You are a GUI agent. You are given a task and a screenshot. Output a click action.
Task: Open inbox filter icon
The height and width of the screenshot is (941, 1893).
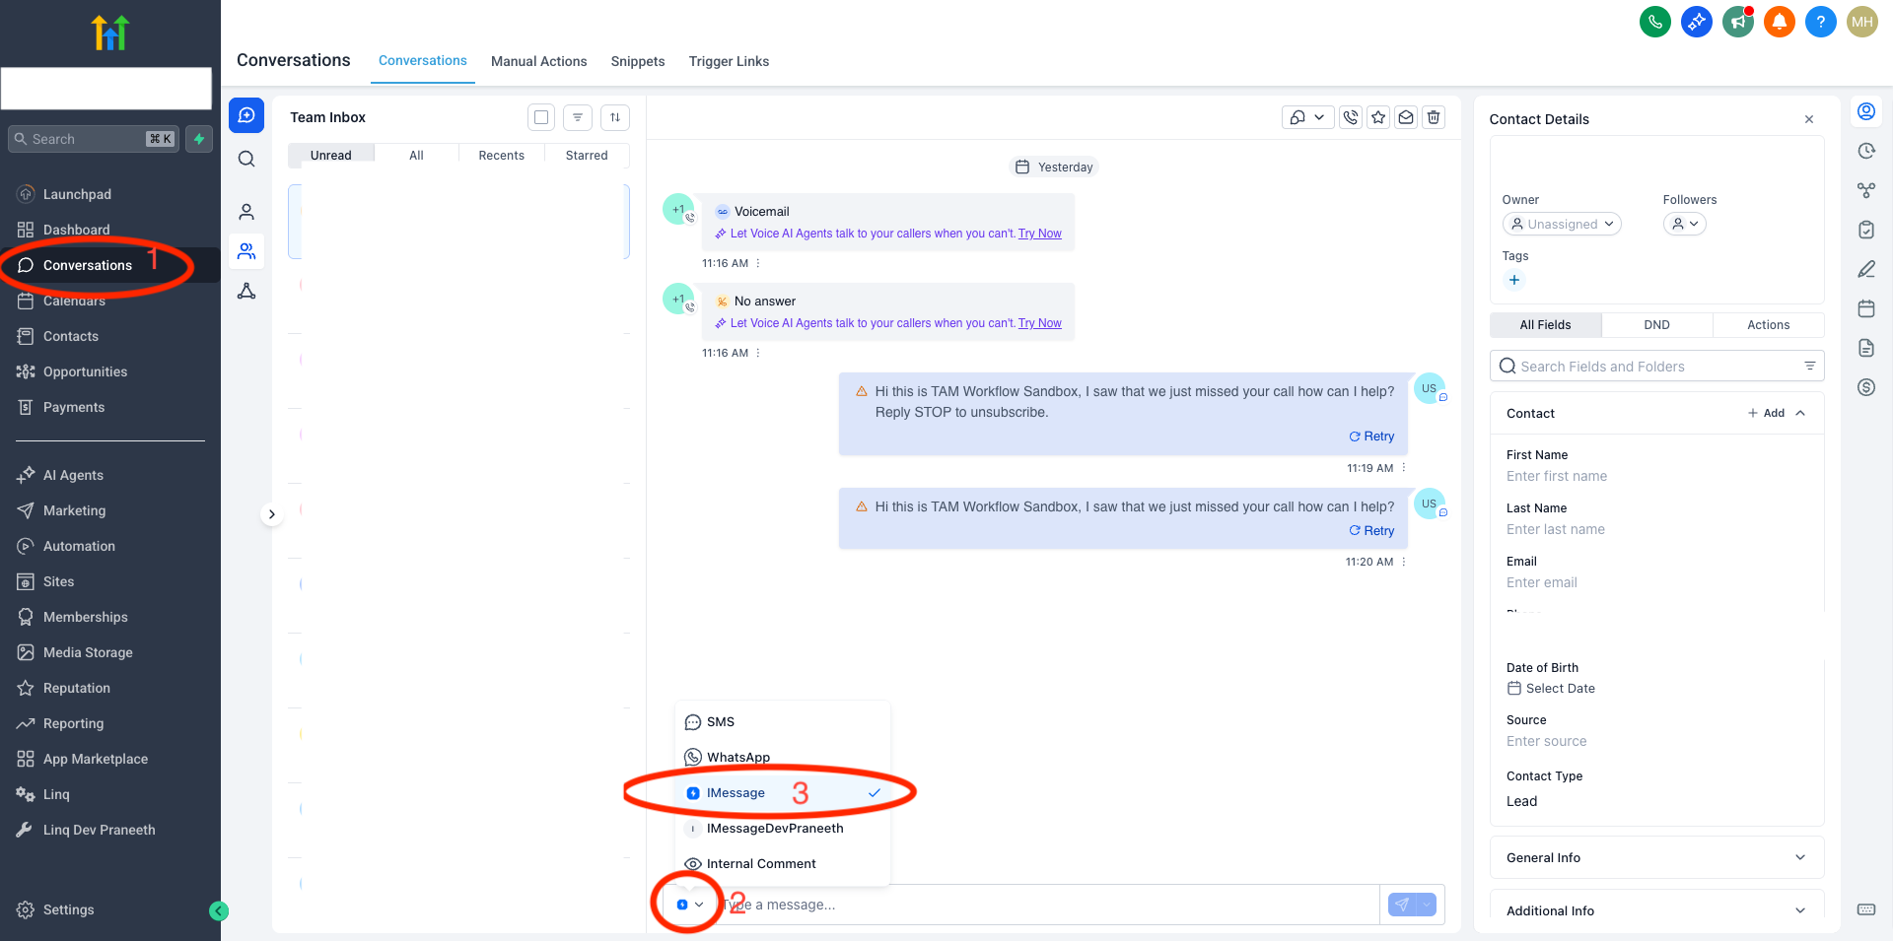click(x=578, y=117)
